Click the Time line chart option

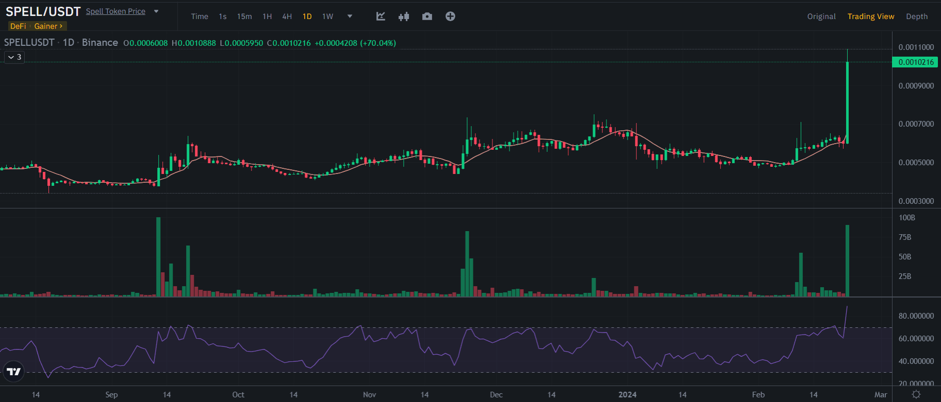200,16
